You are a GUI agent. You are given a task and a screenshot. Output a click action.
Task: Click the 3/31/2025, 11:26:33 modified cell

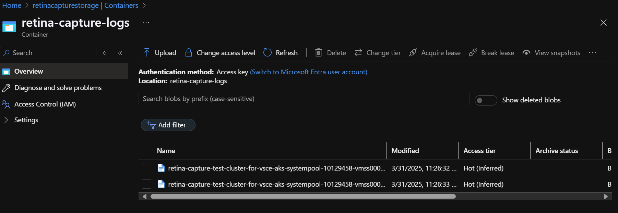[x=424, y=184]
